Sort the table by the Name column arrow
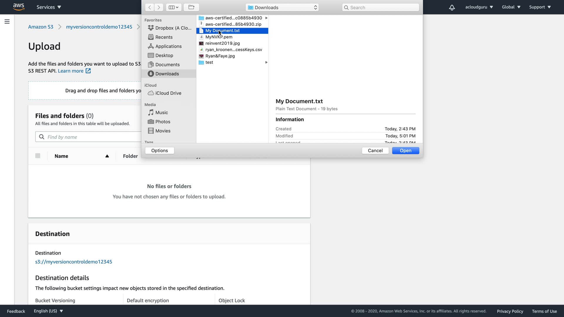 coord(107,156)
